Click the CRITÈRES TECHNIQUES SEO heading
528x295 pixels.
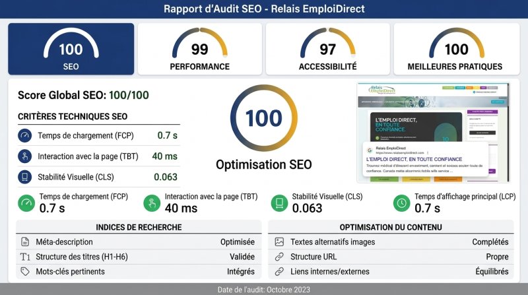[x=73, y=117]
